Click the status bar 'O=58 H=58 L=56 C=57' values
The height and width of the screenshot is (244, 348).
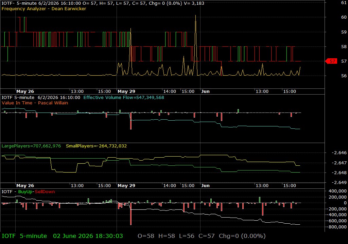[176, 236]
